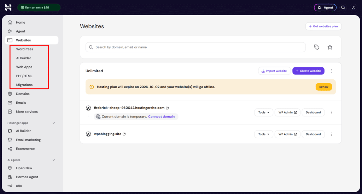Click the Ecommerce icon

10,149
